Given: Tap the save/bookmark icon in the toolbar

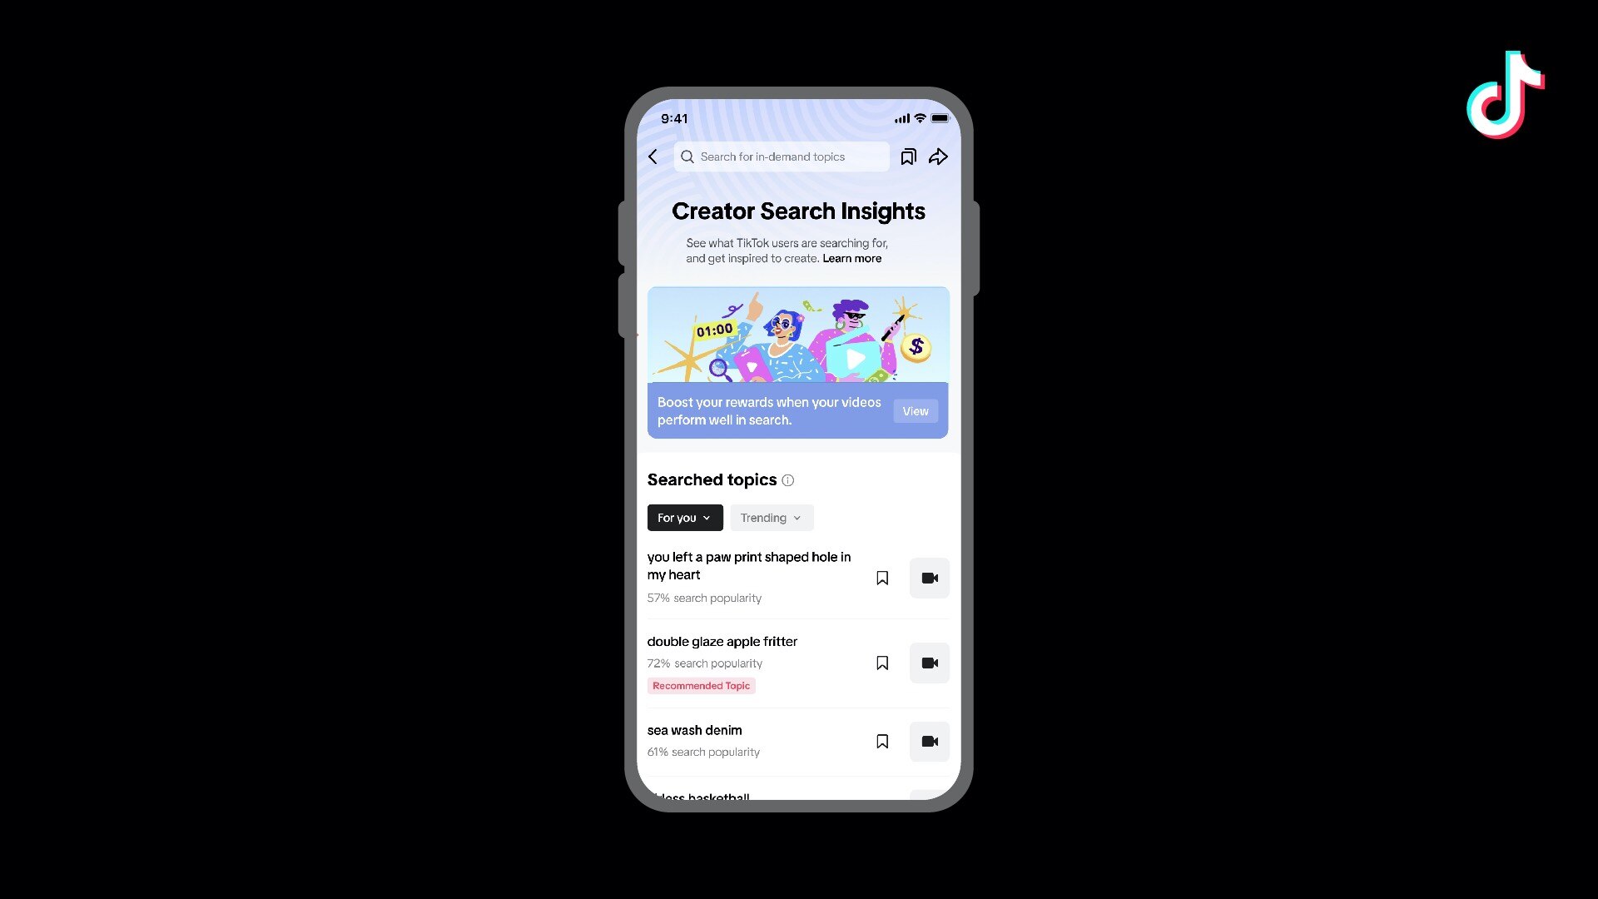Looking at the screenshot, I should (909, 156).
